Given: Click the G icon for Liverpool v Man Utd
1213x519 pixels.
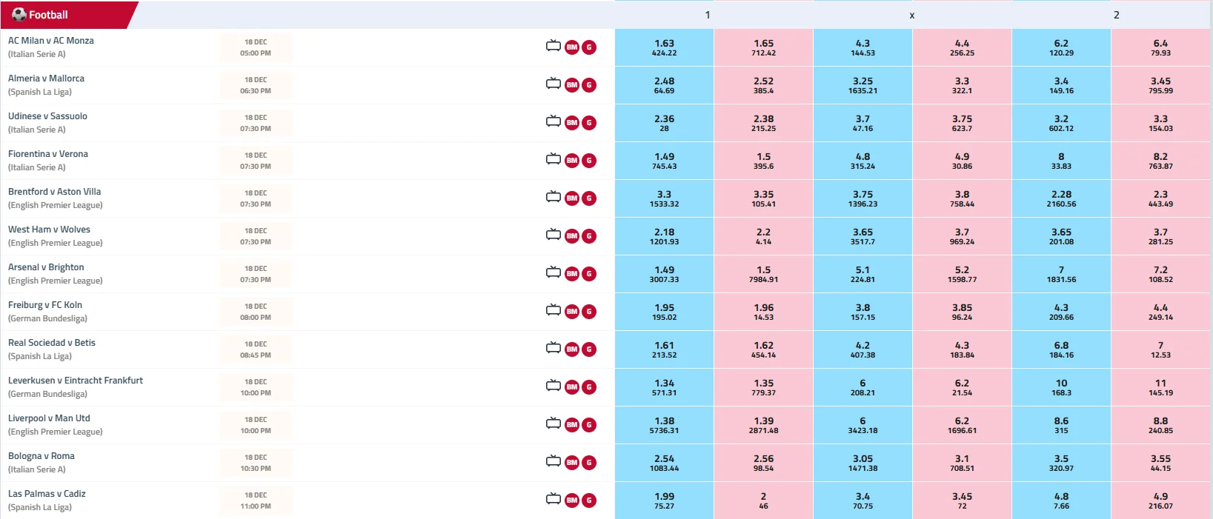Looking at the screenshot, I should 589,425.
